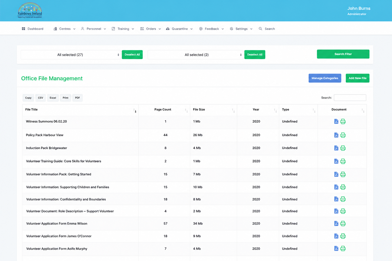The width and height of the screenshot is (392, 261).
Task: Export table as PDF
Action: tap(78, 98)
